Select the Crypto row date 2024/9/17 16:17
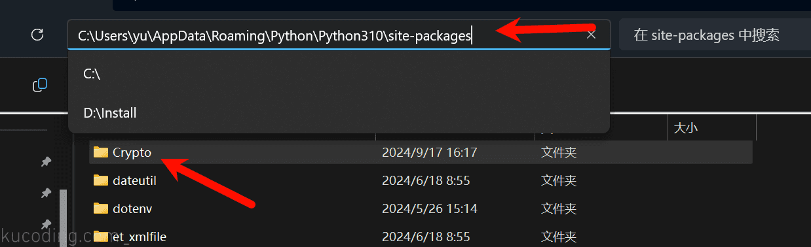 (429, 152)
